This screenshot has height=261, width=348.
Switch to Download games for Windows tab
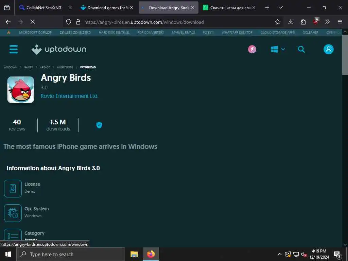coord(106,7)
